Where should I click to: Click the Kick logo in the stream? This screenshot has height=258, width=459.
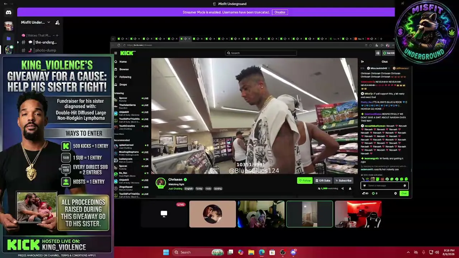[128, 53]
